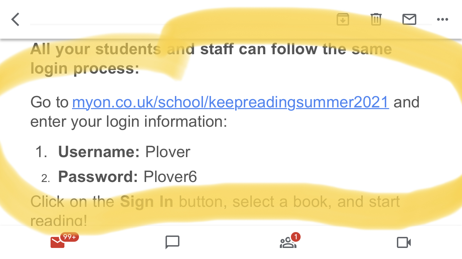The height and width of the screenshot is (259, 462).
Task: Mark the email unread via the envelope icon
Action: tap(409, 20)
